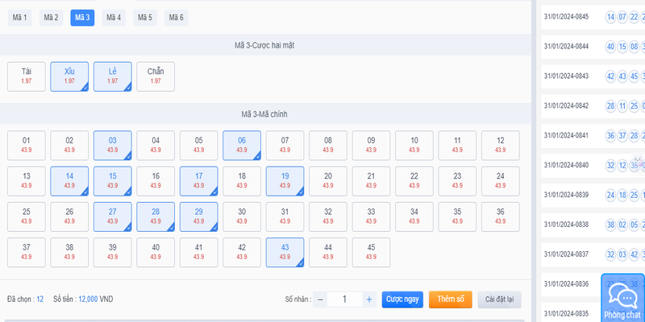Screen dimensions: 645x322
Task: Deselect the Xỉu bet option
Action: pyautogui.click(x=69, y=76)
